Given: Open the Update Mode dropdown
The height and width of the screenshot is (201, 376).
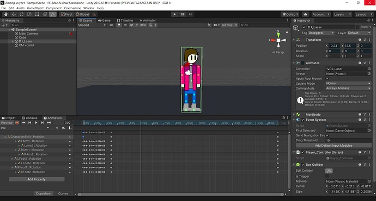Looking at the screenshot, I should pyautogui.click(x=348, y=84).
